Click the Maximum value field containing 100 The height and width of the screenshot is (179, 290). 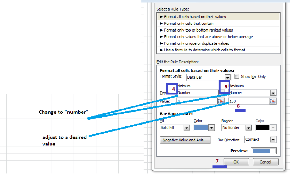coord(249,101)
